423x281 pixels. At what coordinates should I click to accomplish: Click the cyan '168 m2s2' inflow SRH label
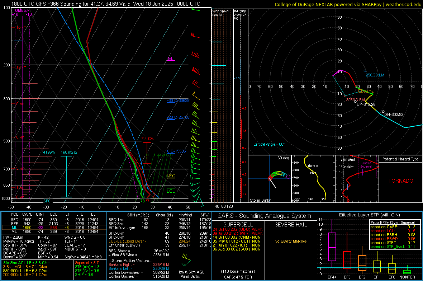coord(69,152)
